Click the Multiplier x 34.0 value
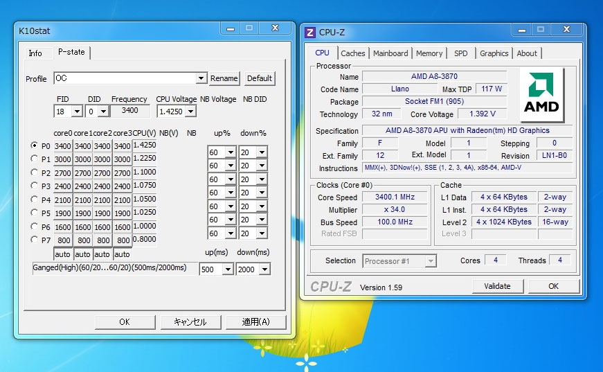The width and height of the screenshot is (603, 372). tap(395, 210)
